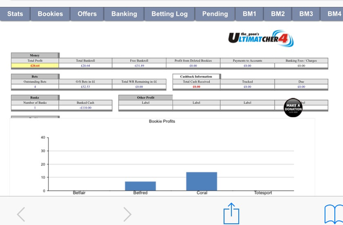Open the BM4 tab
343x225 pixels.
click(332, 14)
